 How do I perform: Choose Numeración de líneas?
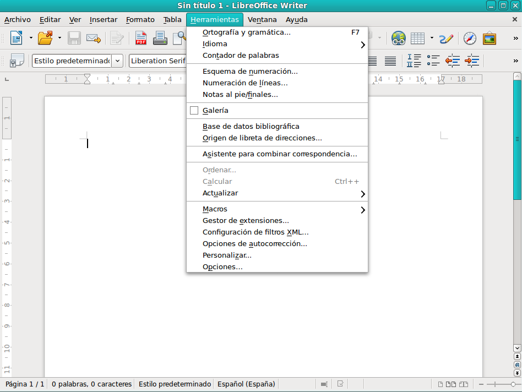pyautogui.click(x=277, y=83)
